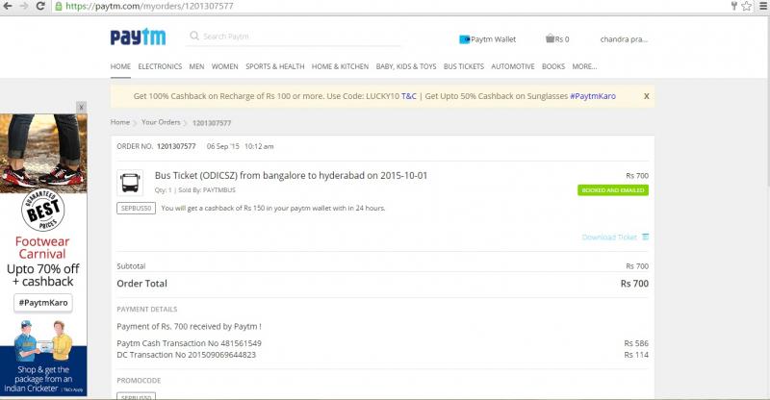Click the download ticket icon
The height and width of the screenshot is (400, 770).
coord(645,237)
